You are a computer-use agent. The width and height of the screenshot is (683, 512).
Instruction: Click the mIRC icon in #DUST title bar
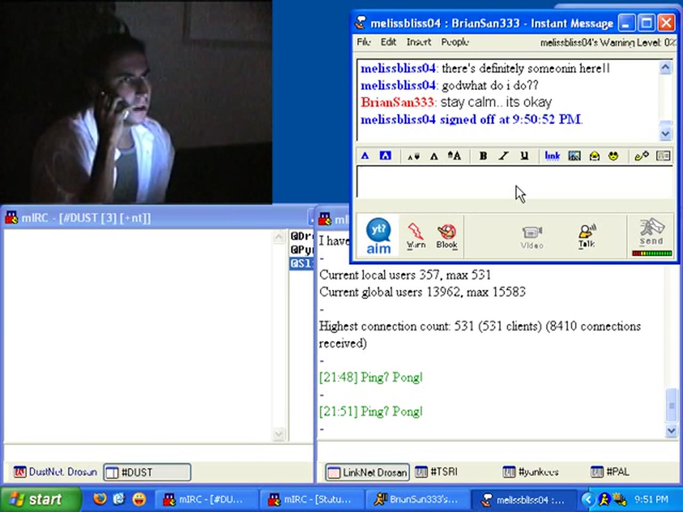click(x=11, y=218)
